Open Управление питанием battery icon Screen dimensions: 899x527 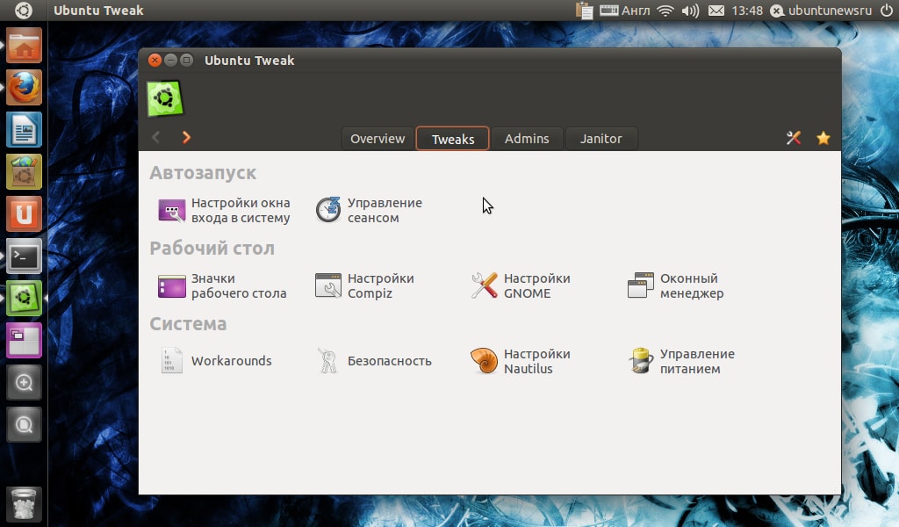[640, 361]
